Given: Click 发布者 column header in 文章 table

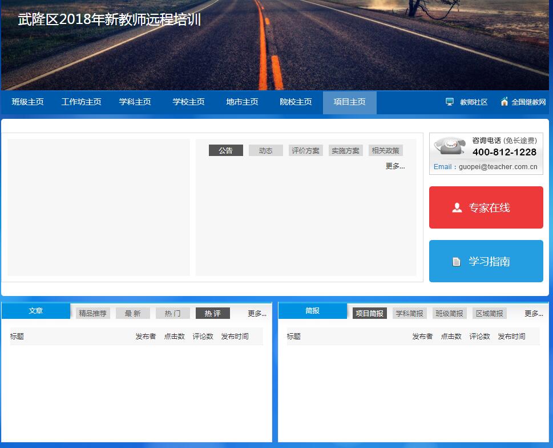Looking at the screenshot, I should (146, 337).
